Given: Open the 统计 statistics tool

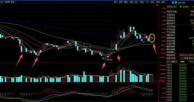Looking at the screenshot, I should (x=136, y=2).
